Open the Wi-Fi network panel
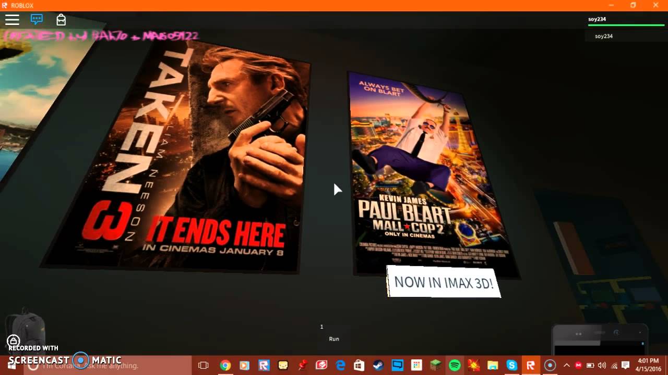Image resolution: width=668 pixels, height=375 pixels. [614, 366]
